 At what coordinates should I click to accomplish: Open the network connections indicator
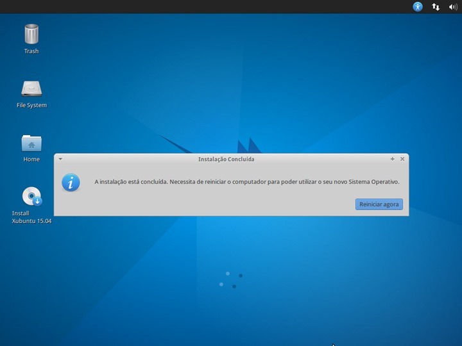tap(436, 7)
